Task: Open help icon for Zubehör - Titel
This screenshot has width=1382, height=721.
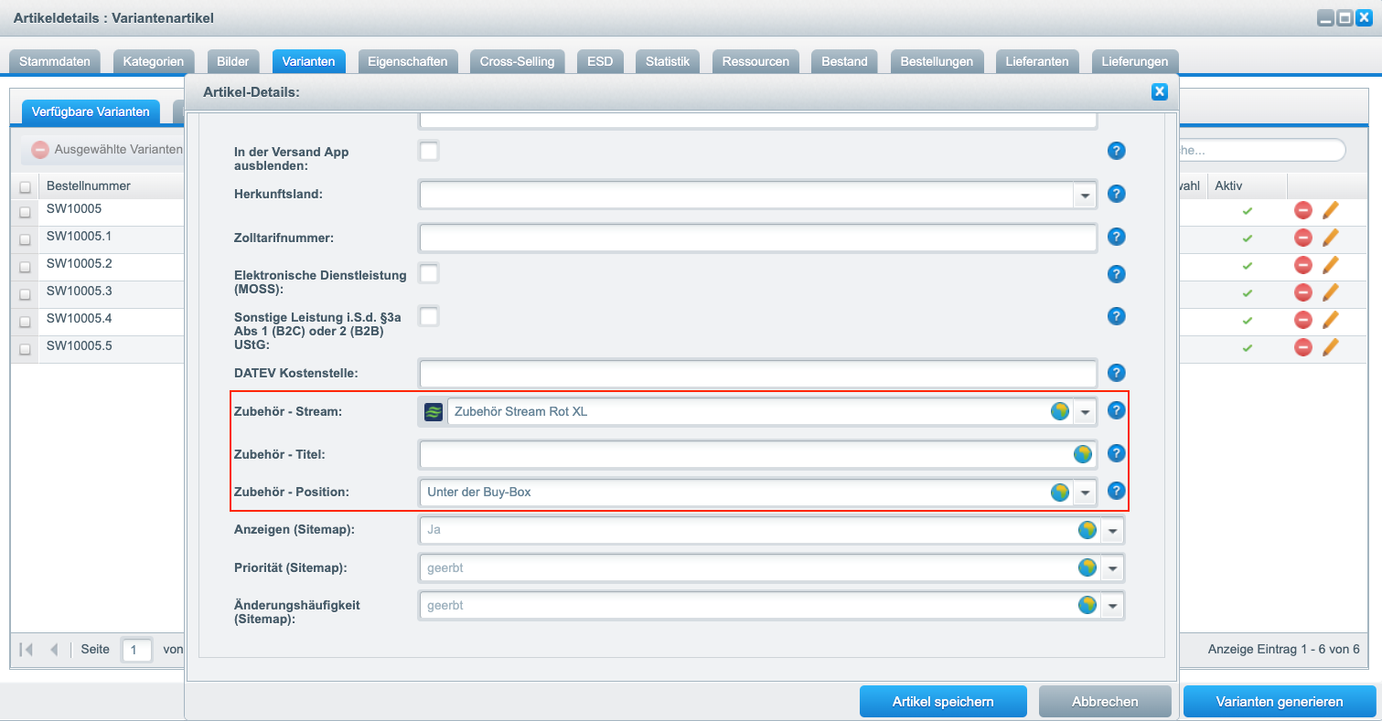Action: 1116,453
